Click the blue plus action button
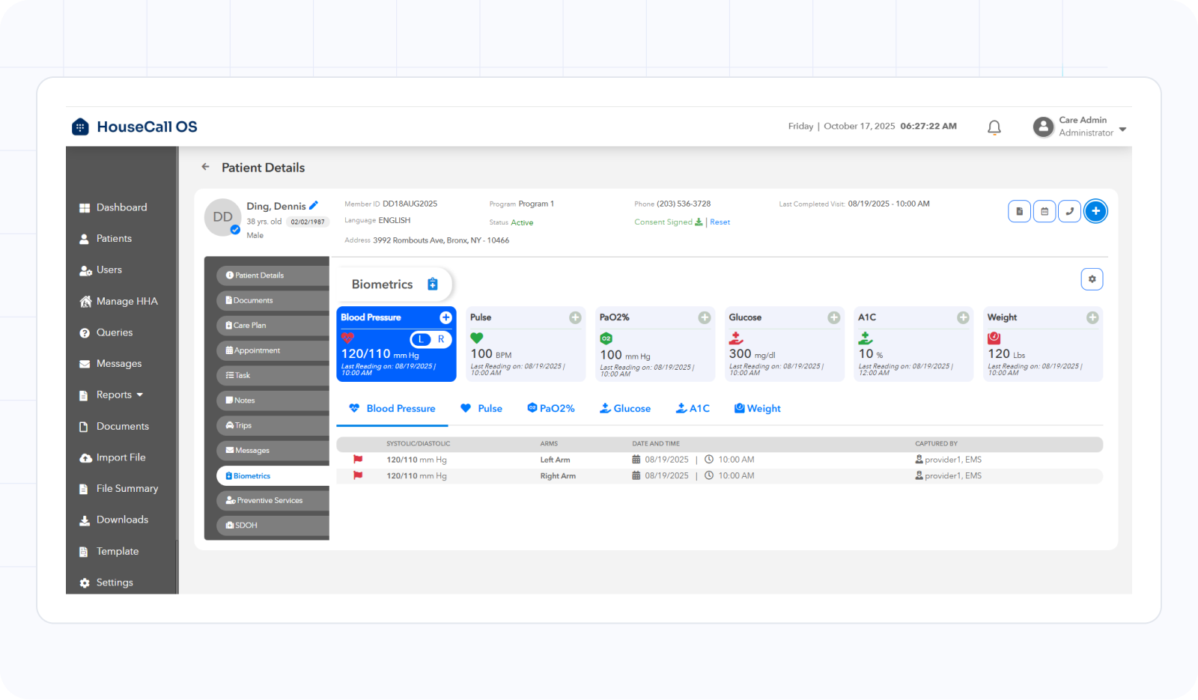The height and width of the screenshot is (700, 1198). coord(1095,211)
